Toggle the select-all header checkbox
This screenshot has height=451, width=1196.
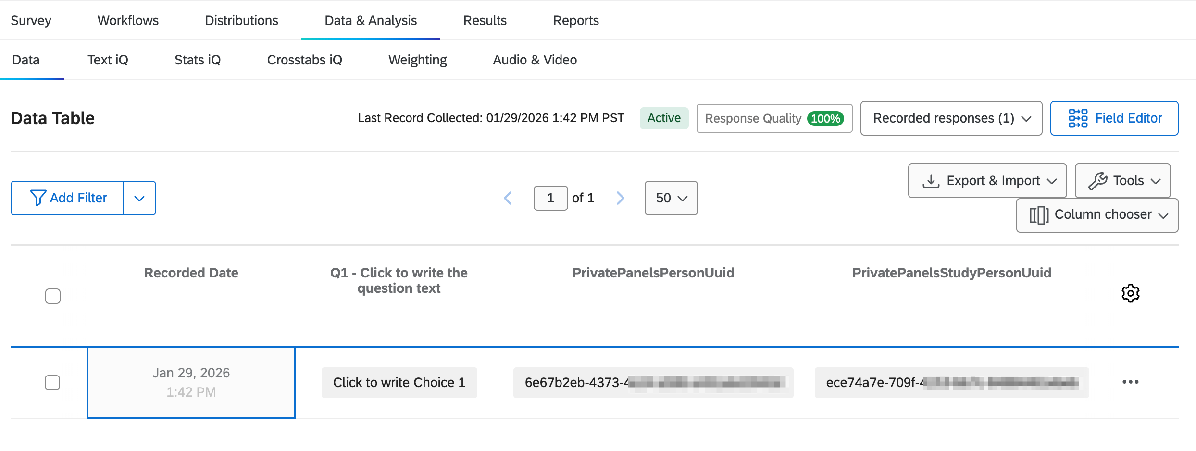[x=53, y=296]
